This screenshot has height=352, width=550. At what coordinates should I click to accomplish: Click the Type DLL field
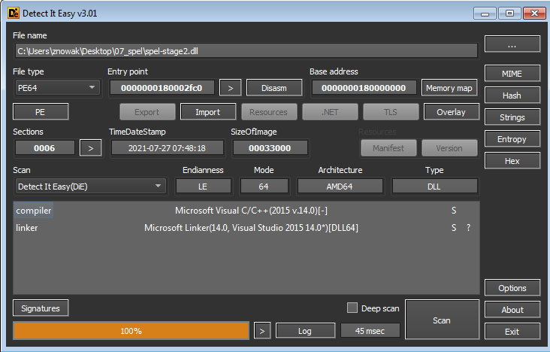click(x=434, y=187)
